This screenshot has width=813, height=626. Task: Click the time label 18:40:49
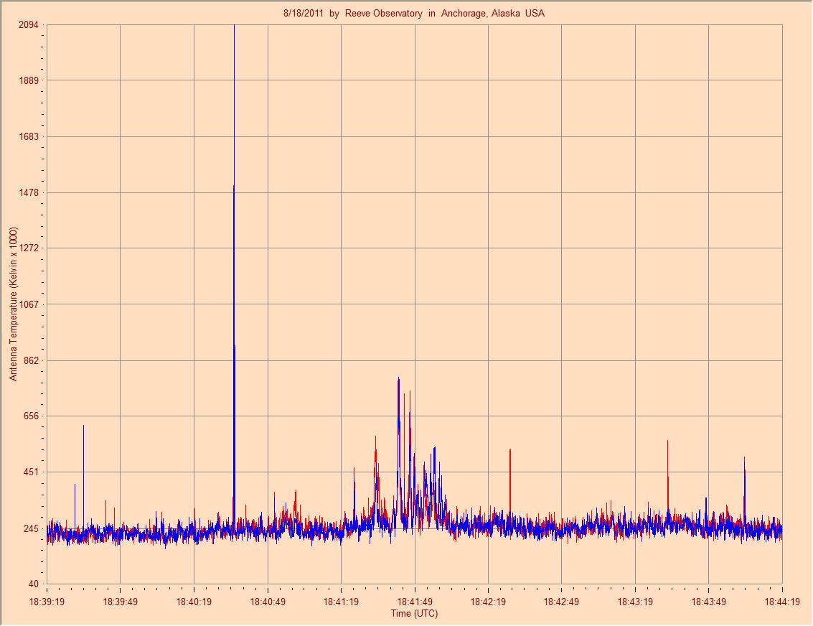(268, 602)
